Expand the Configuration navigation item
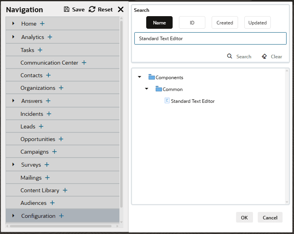 [x=13, y=215]
